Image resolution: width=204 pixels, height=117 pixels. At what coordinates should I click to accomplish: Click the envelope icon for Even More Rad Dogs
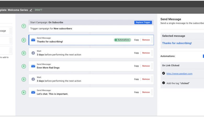click(x=33, y=66)
